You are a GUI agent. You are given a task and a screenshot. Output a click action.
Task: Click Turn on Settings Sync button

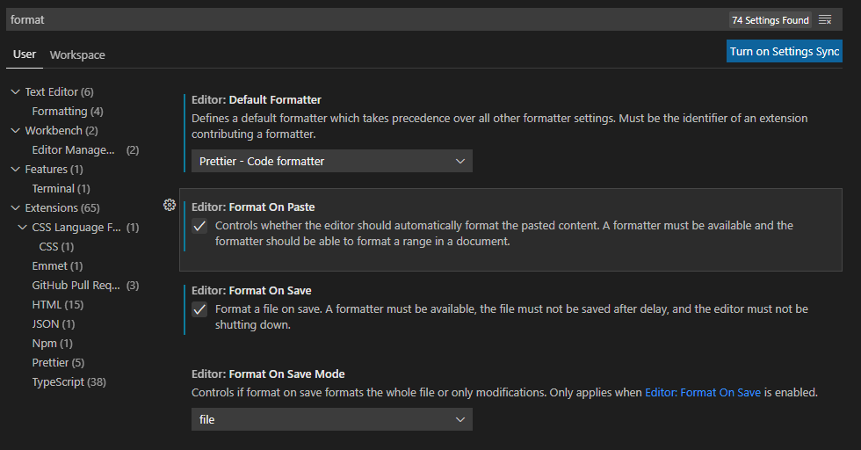click(x=784, y=51)
